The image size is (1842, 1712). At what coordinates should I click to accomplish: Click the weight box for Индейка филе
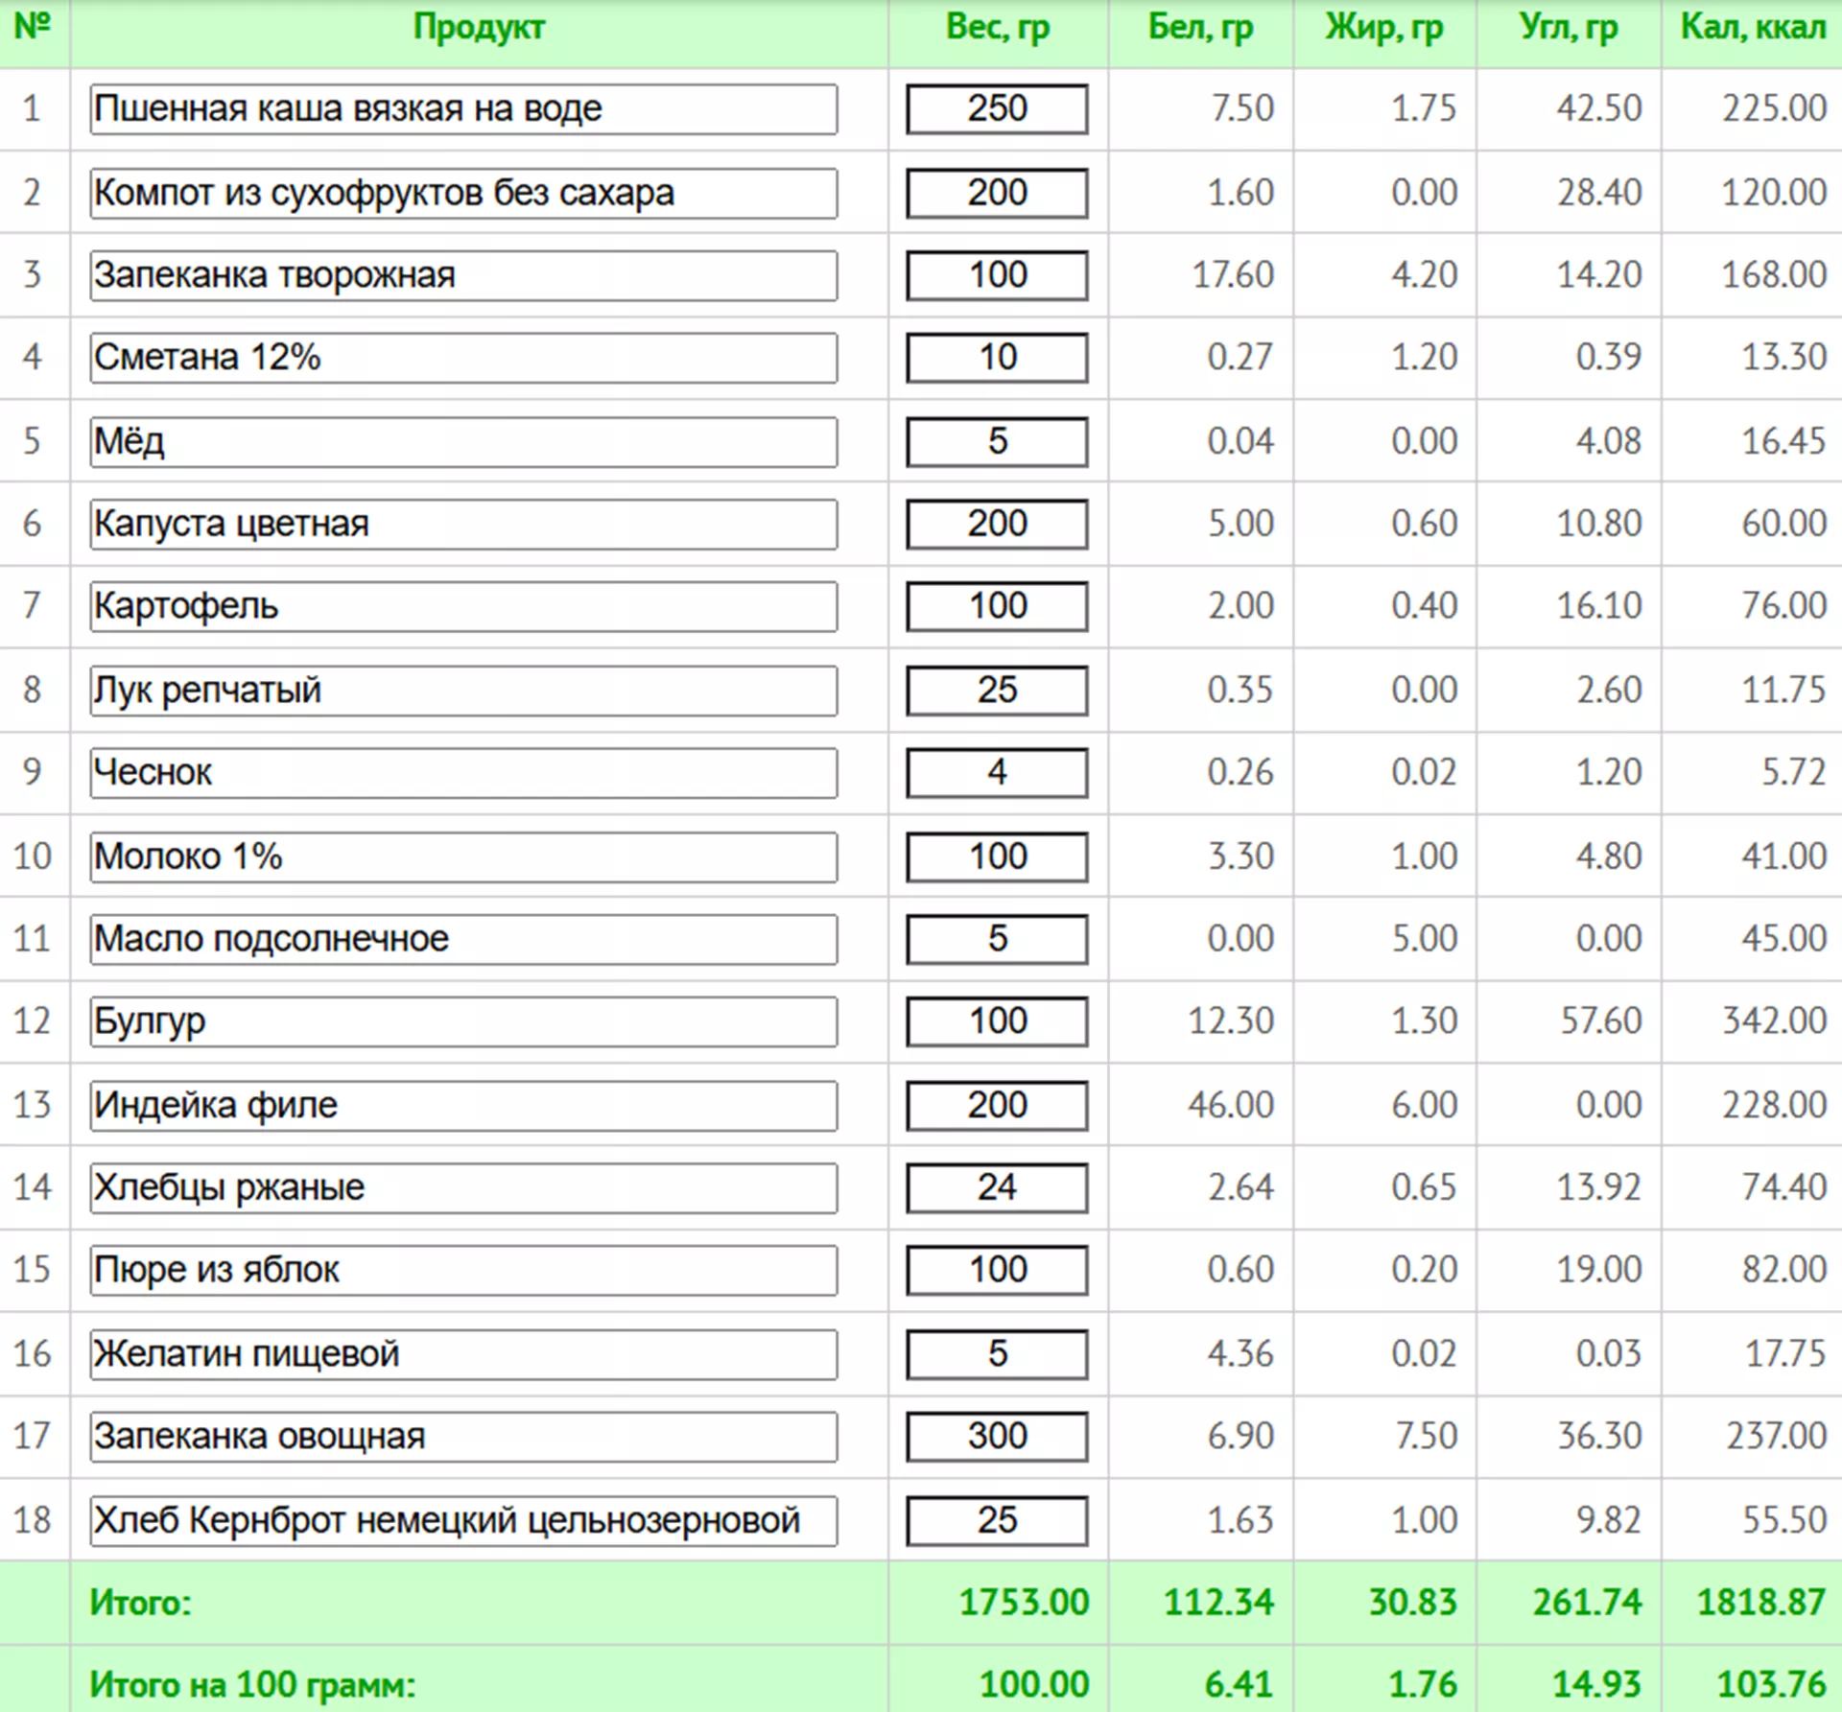point(997,1105)
